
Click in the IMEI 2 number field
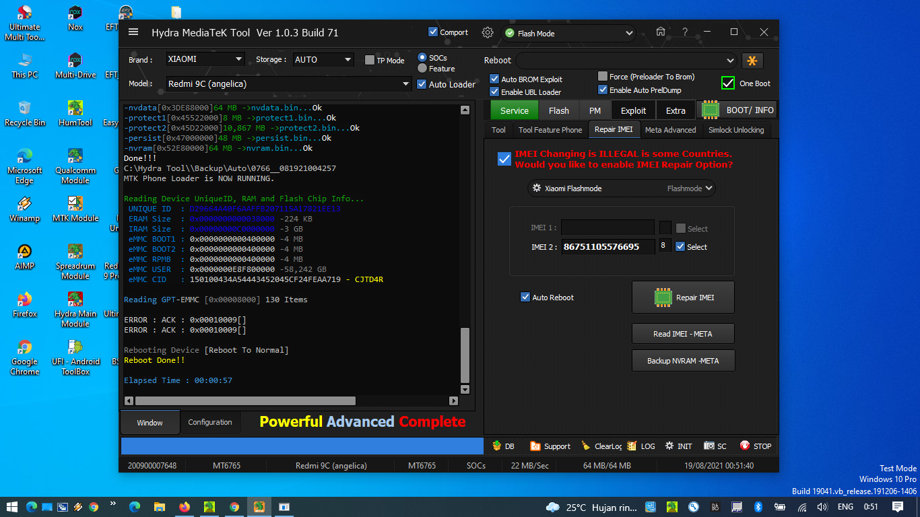608,247
